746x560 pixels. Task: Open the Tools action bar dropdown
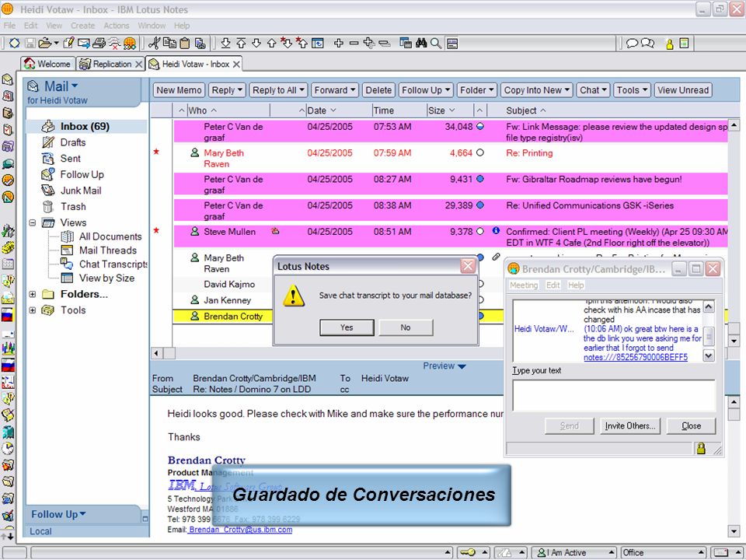[632, 90]
